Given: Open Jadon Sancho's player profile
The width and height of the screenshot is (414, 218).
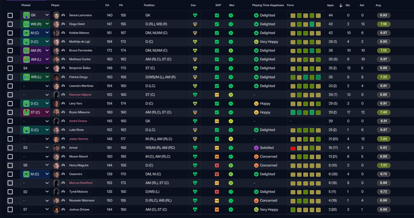Looking at the screenshot, I should pos(79,139).
